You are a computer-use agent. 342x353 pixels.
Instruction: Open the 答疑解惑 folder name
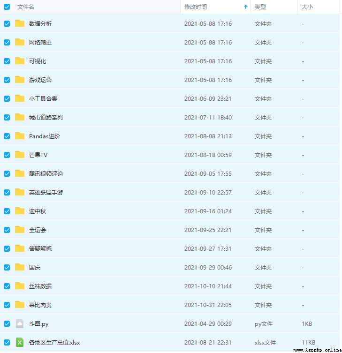click(x=40, y=248)
